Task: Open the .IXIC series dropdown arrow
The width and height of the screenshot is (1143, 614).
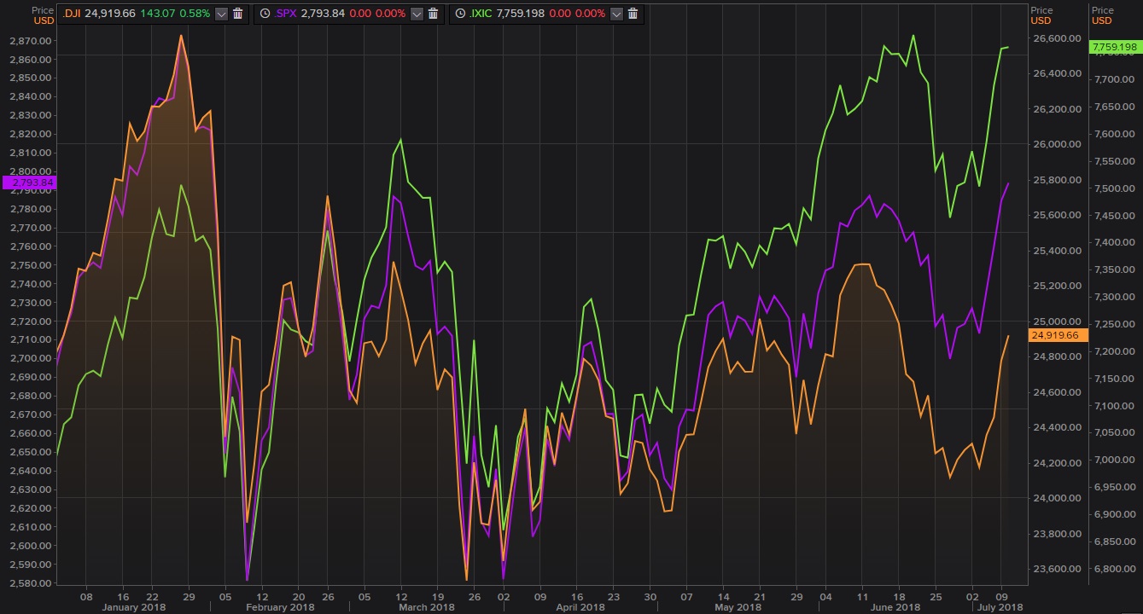Action: [615, 14]
